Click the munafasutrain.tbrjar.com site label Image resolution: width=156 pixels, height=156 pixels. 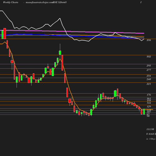click(x=39, y=2)
